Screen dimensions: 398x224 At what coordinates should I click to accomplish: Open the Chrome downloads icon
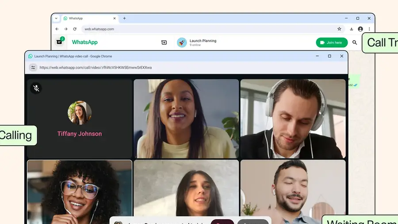(x=351, y=29)
